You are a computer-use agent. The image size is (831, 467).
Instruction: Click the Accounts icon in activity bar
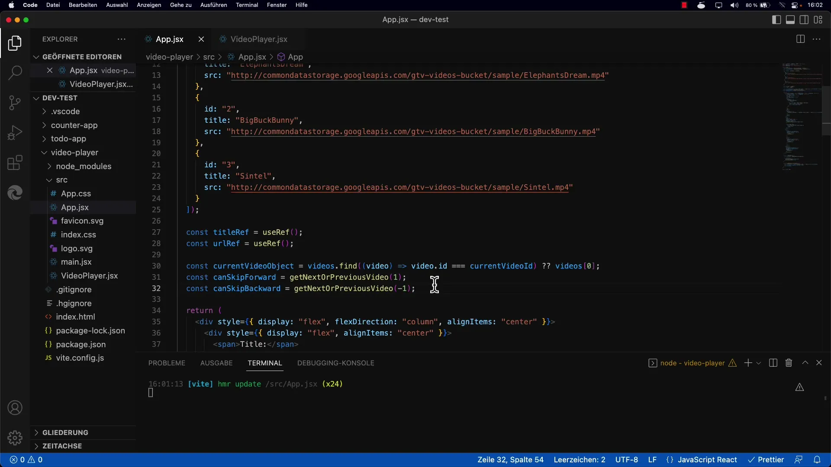tap(15, 408)
